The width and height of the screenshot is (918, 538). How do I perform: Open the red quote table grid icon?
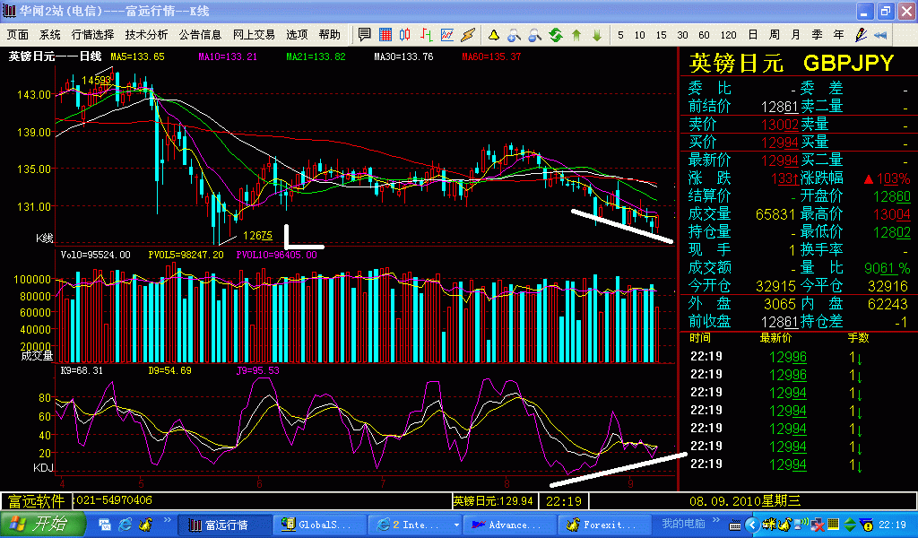[x=385, y=35]
